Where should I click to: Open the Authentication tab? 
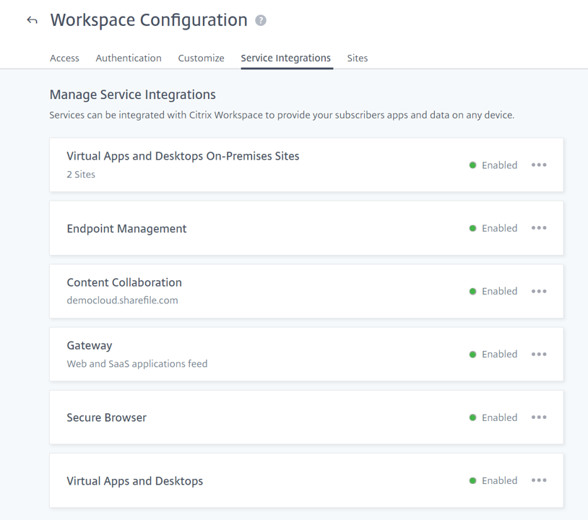click(129, 58)
